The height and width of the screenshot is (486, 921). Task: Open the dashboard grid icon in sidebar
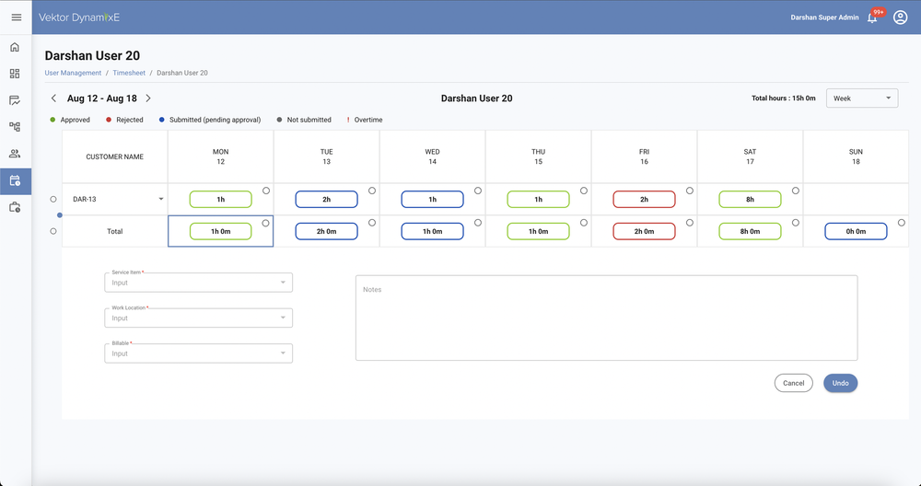click(16, 74)
